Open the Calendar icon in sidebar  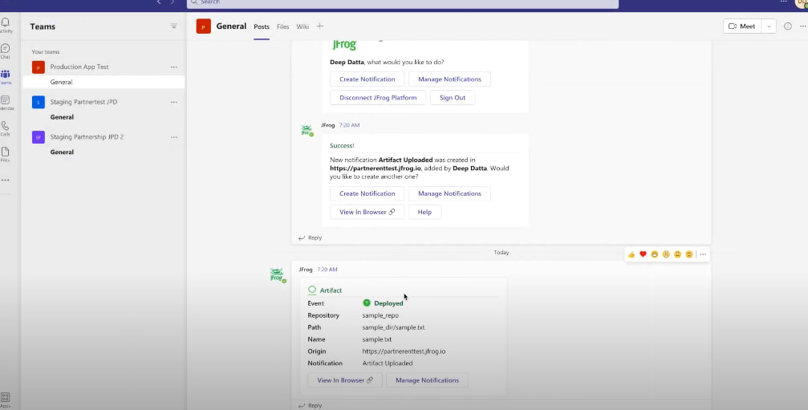[x=5, y=100]
